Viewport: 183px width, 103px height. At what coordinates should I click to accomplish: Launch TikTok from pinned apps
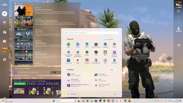tap(96, 53)
